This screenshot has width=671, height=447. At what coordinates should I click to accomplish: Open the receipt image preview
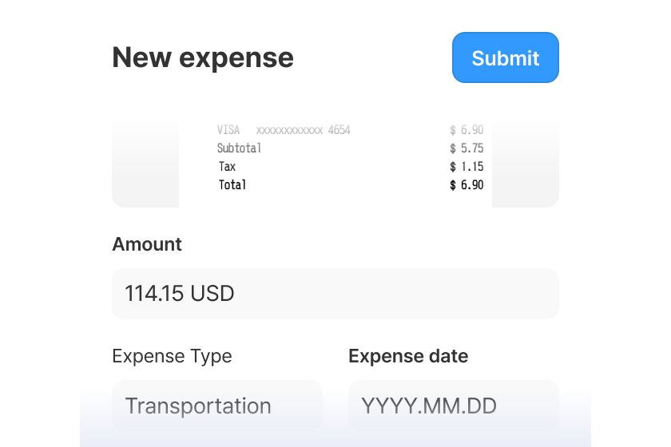[335, 163]
